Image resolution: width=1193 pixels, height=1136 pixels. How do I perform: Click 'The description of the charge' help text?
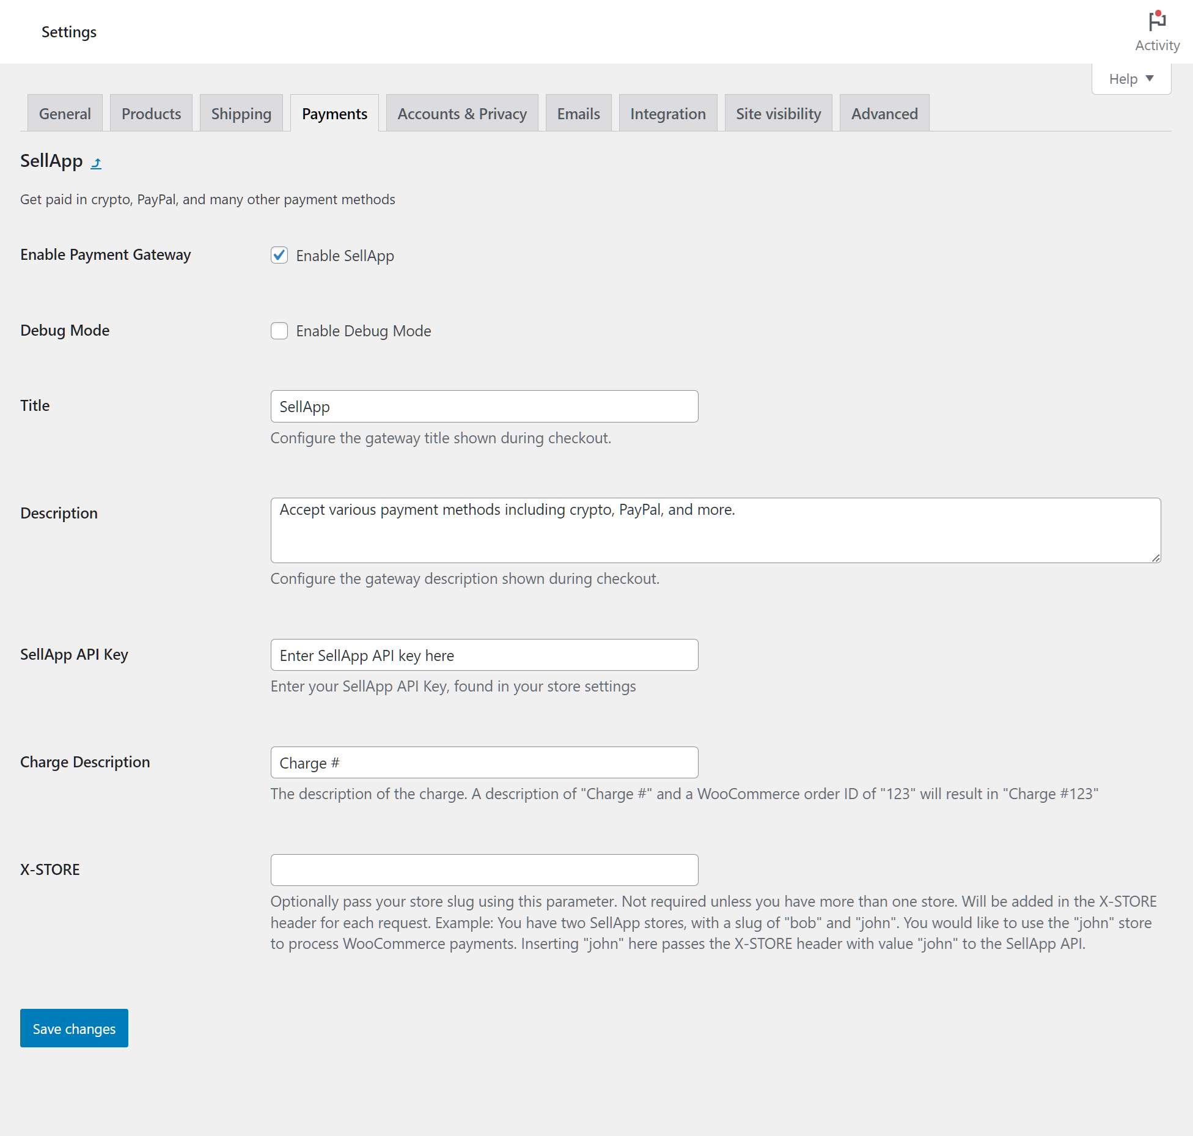pos(685,794)
